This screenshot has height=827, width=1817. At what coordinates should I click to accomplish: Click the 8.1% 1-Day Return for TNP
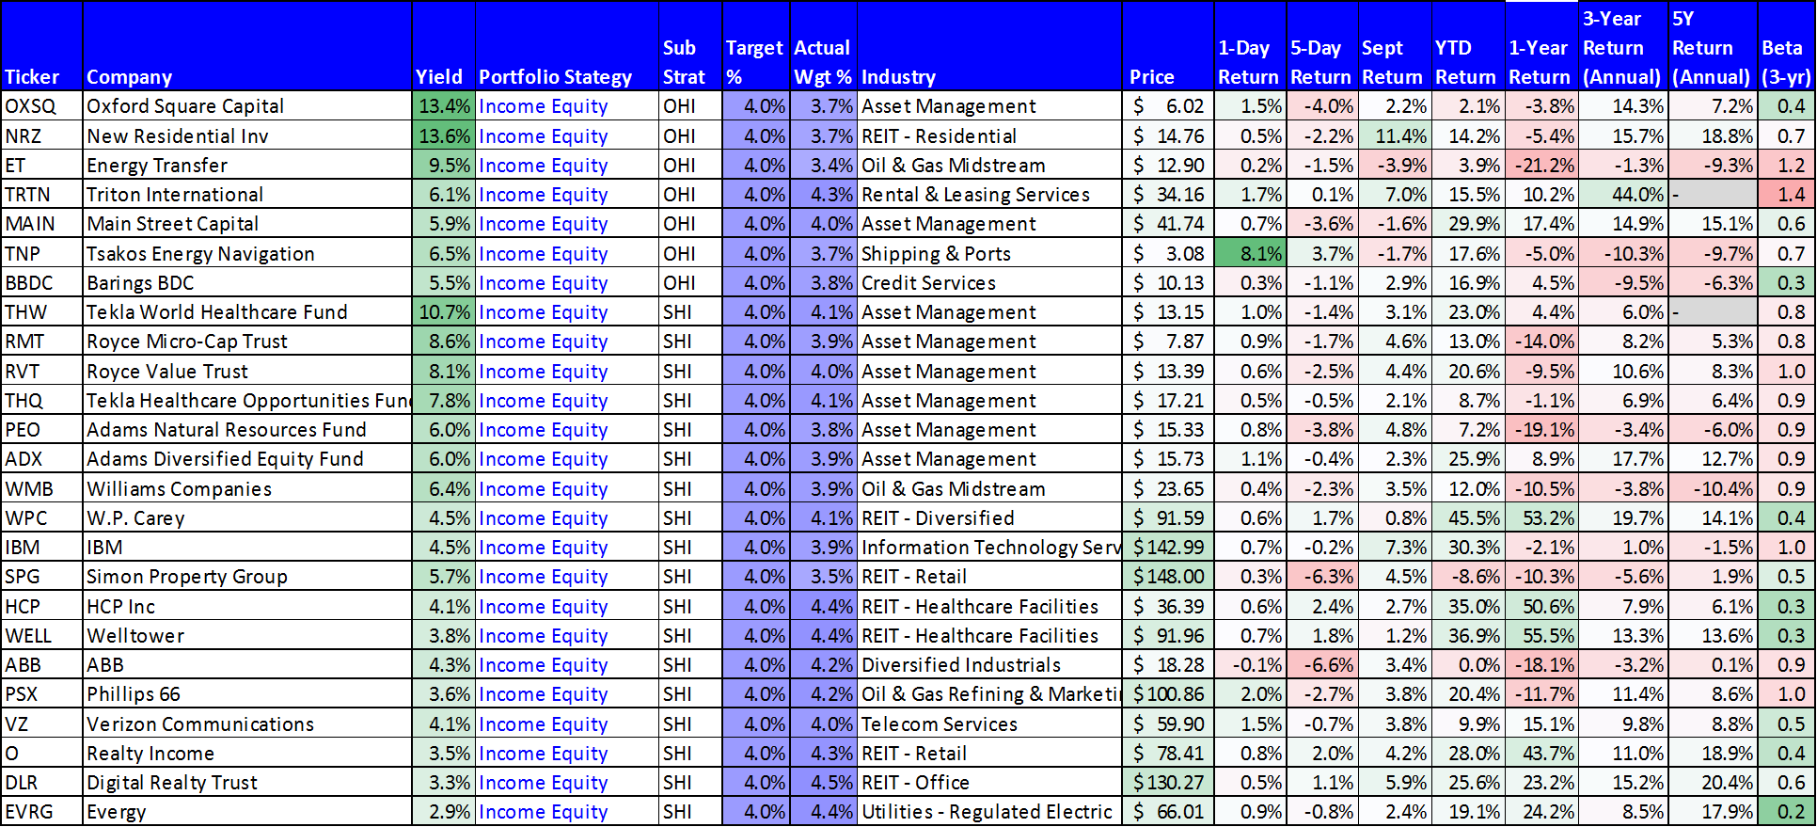tap(1250, 254)
